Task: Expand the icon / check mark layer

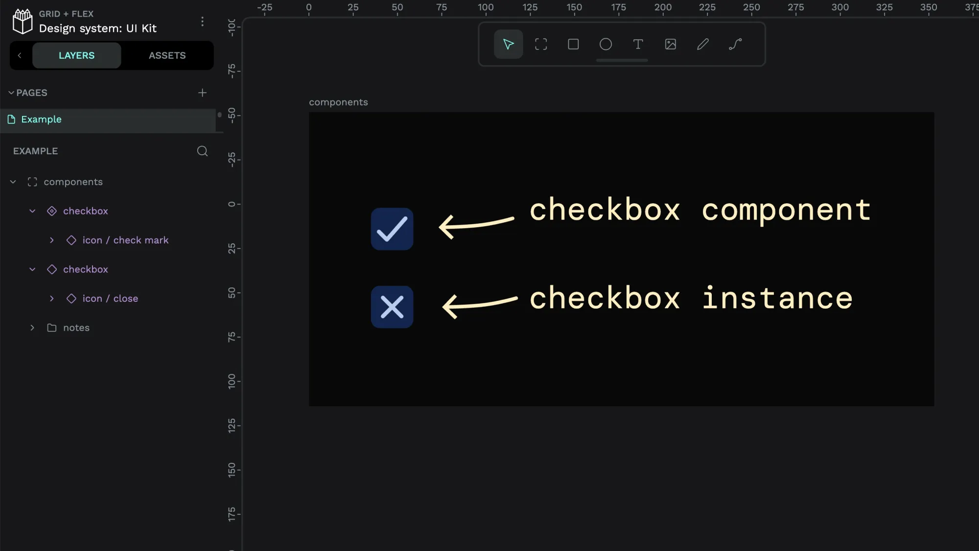Action: tap(52, 240)
